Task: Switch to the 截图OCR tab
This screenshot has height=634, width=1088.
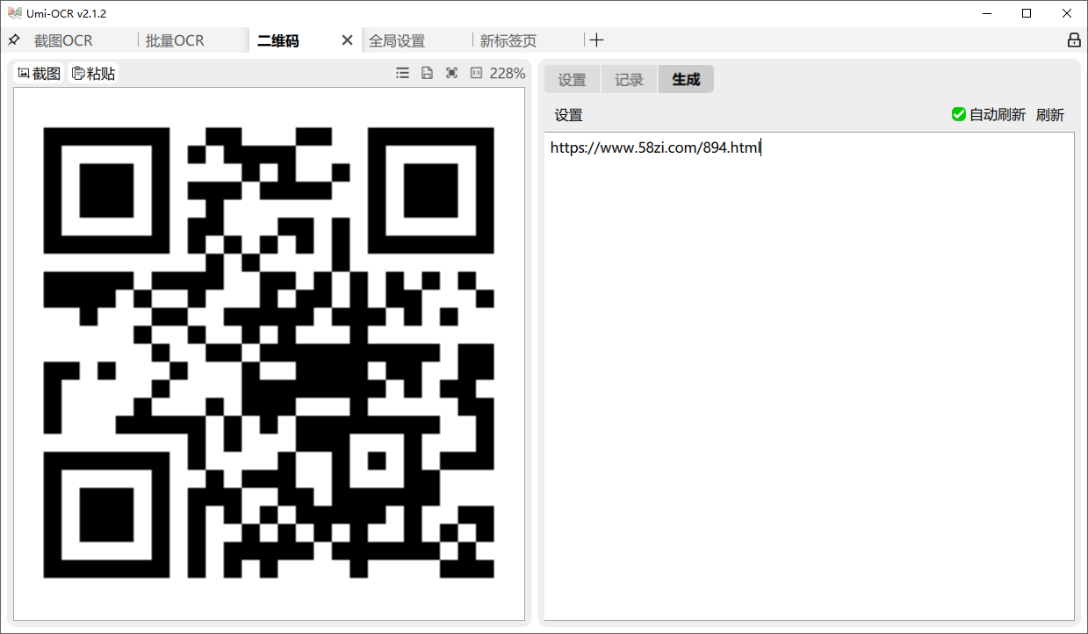Action: click(63, 40)
